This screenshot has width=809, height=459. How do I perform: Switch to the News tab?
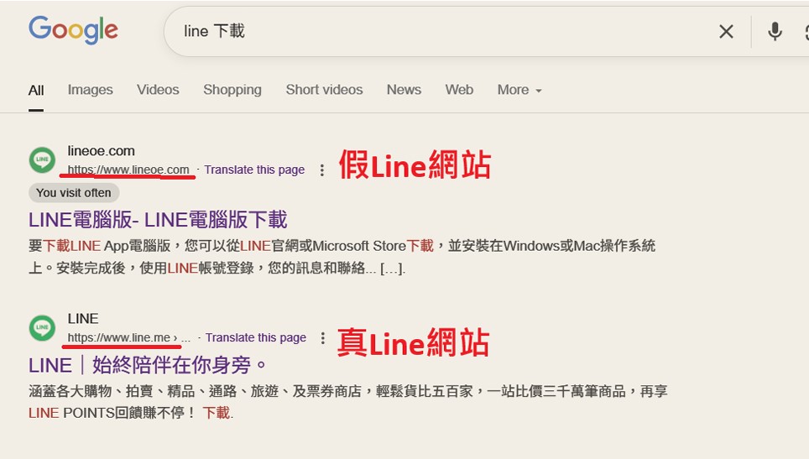coord(404,90)
